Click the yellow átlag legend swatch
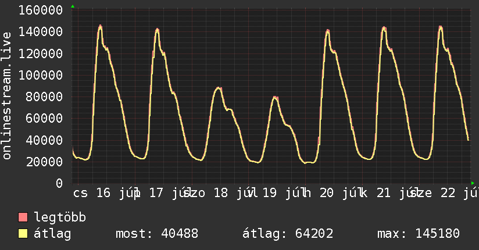Image resolution: width=479 pixels, height=250 pixels. point(23,233)
